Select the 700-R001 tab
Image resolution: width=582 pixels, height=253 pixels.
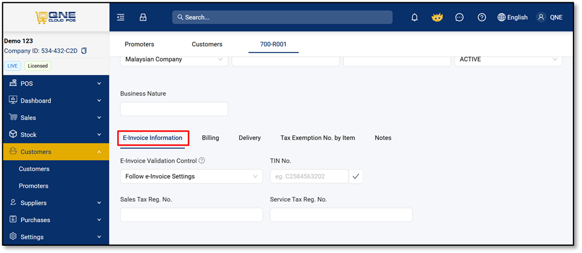273,44
